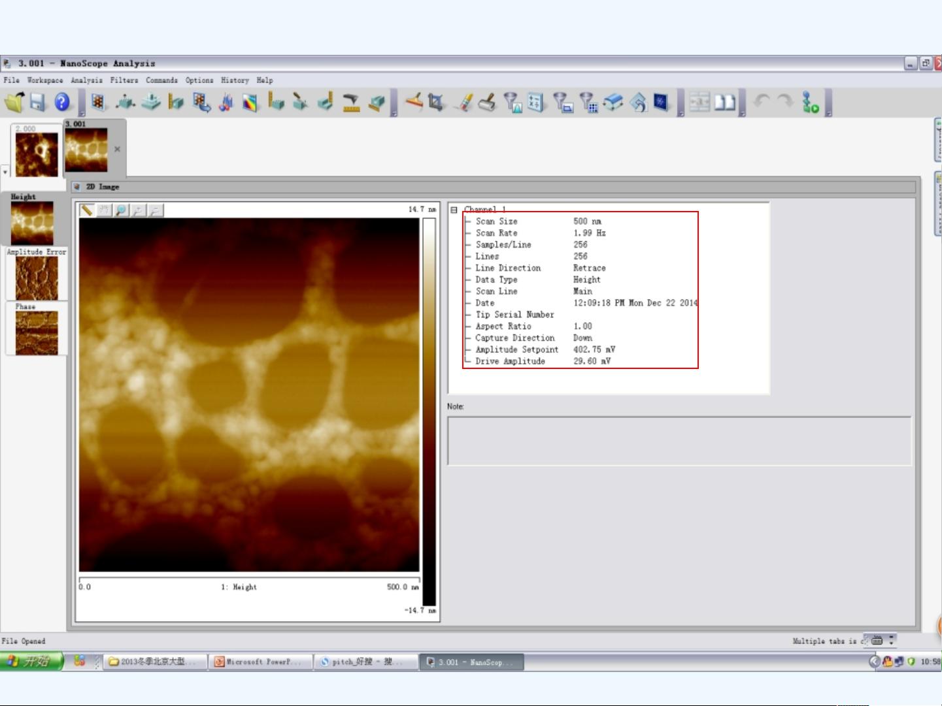Click the Amplitude Setpoint value 402.75 mV

tap(594, 349)
